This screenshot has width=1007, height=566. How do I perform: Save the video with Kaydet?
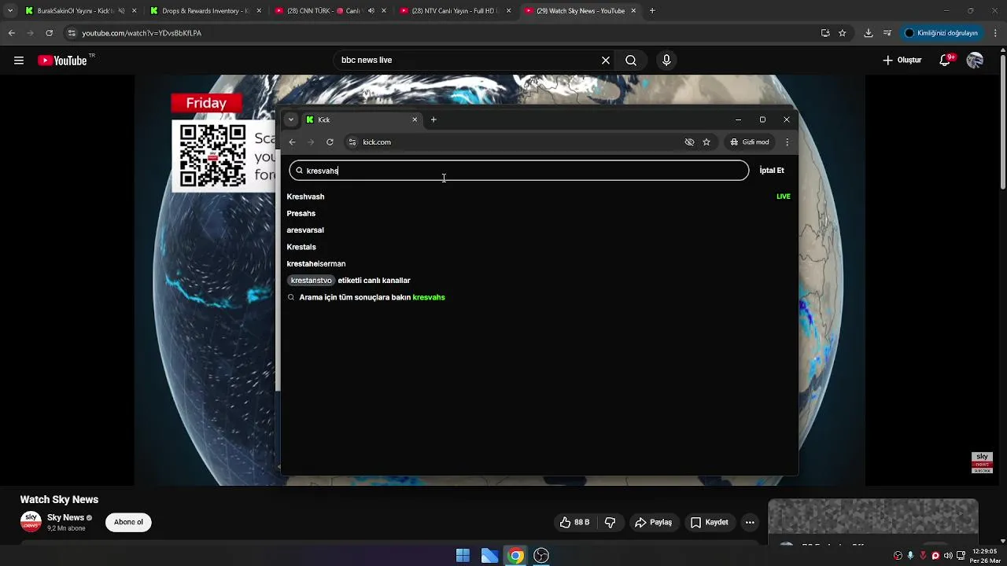pyautogui.click(x=710, y=522)
